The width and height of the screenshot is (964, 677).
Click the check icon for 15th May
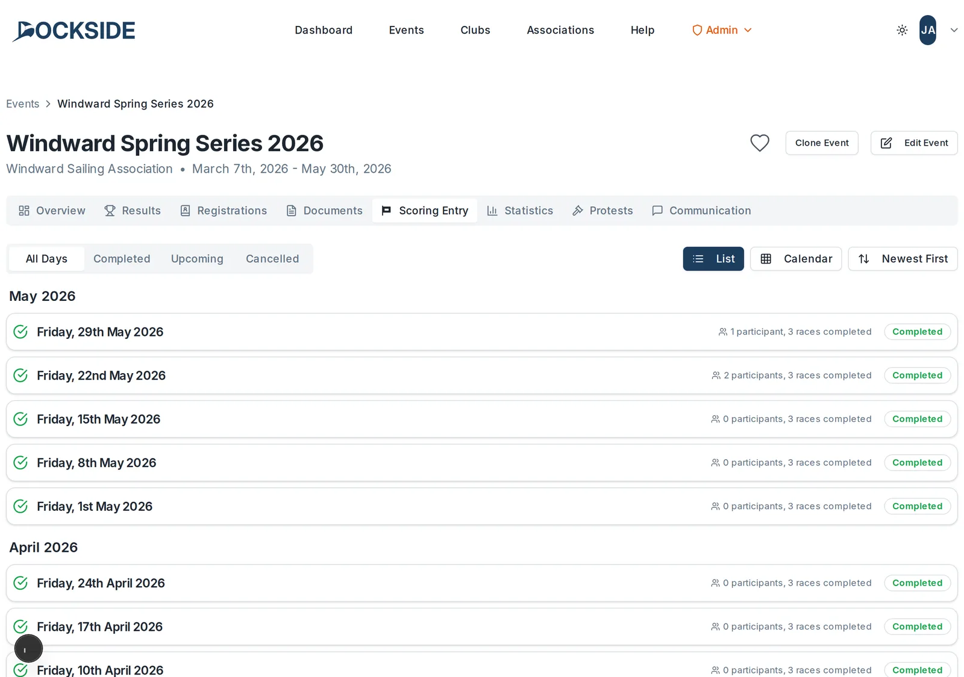(20, 419)
